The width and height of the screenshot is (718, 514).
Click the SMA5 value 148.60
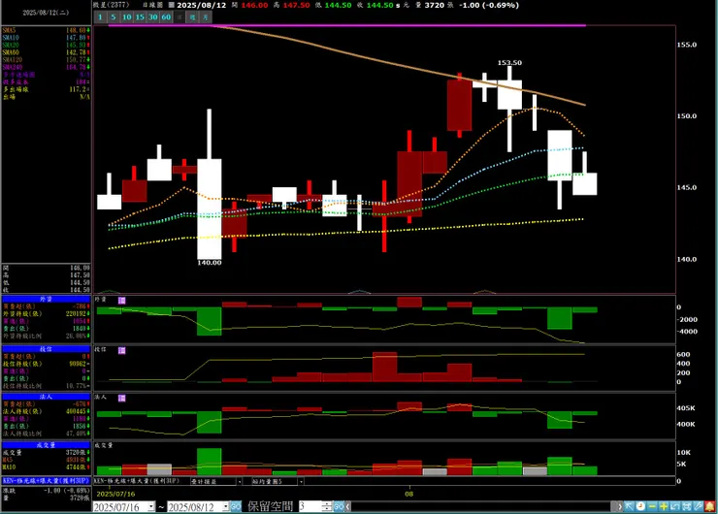coord(76,30)
